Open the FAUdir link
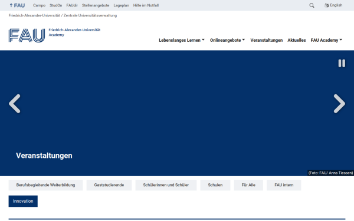This screenshot has width=354, height=221. (x=72, y=5)
